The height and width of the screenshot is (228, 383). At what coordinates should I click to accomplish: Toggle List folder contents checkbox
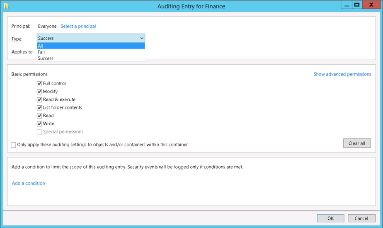pos(39,108)
